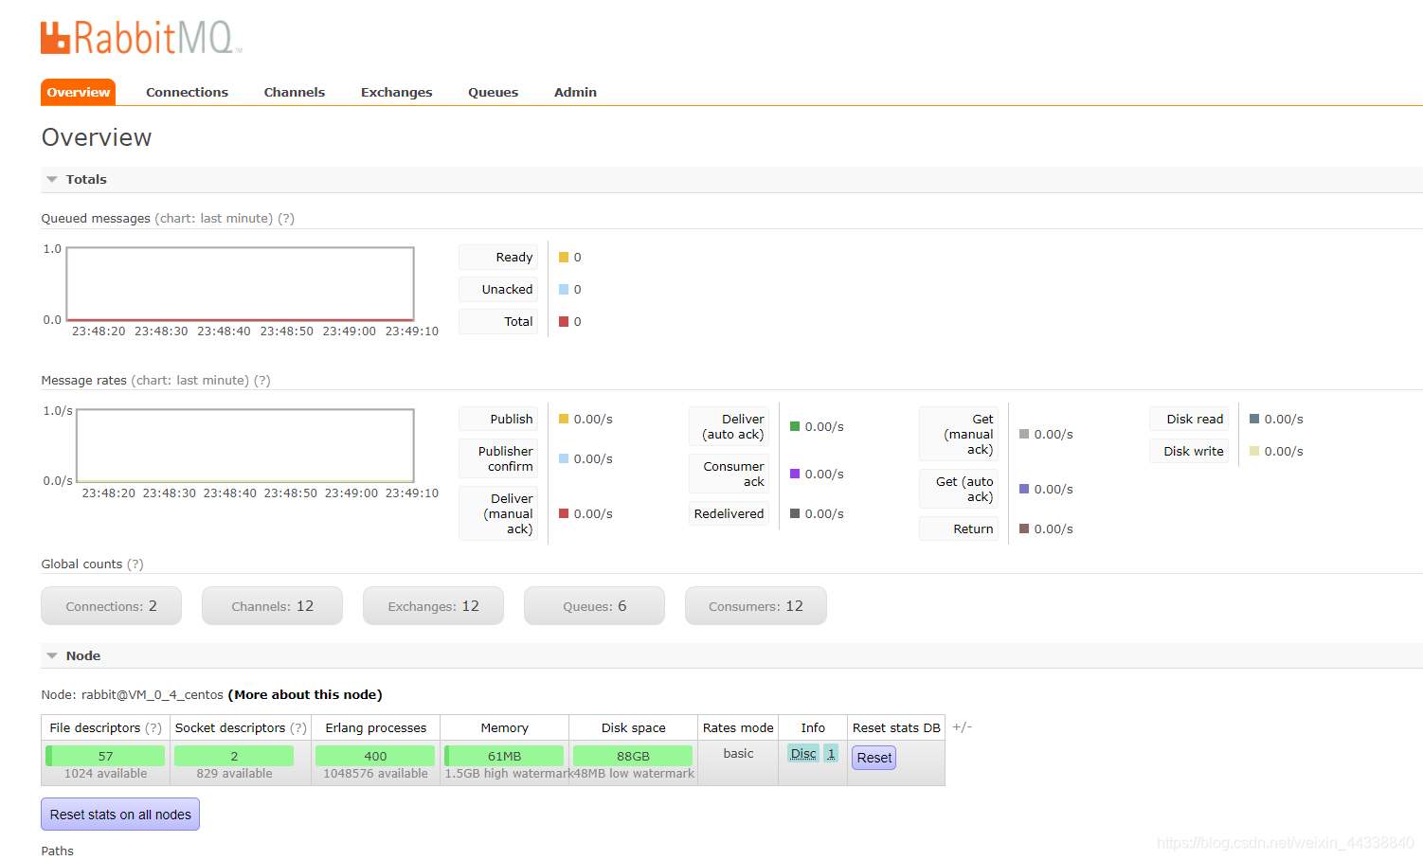Click the Disk space bar 88GB
The image size is (1423, 860).
pos(633,756)
